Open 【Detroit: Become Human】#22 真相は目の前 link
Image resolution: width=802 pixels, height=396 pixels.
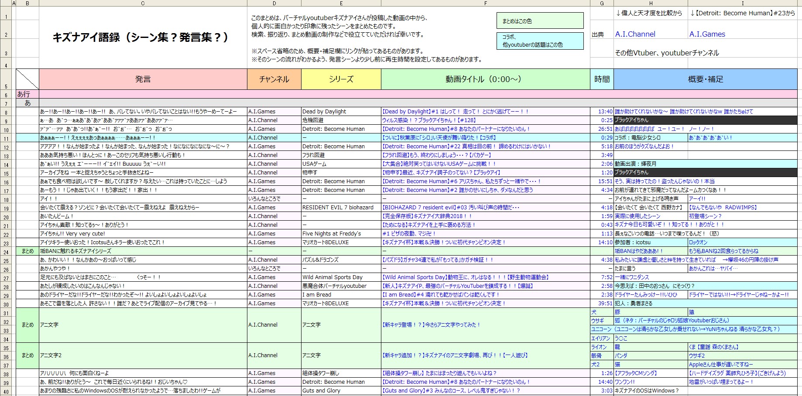point(466,147)
